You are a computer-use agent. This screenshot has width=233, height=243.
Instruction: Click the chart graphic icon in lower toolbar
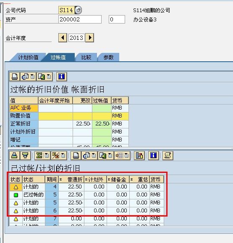pyautogui.click(x=139, y=155)
